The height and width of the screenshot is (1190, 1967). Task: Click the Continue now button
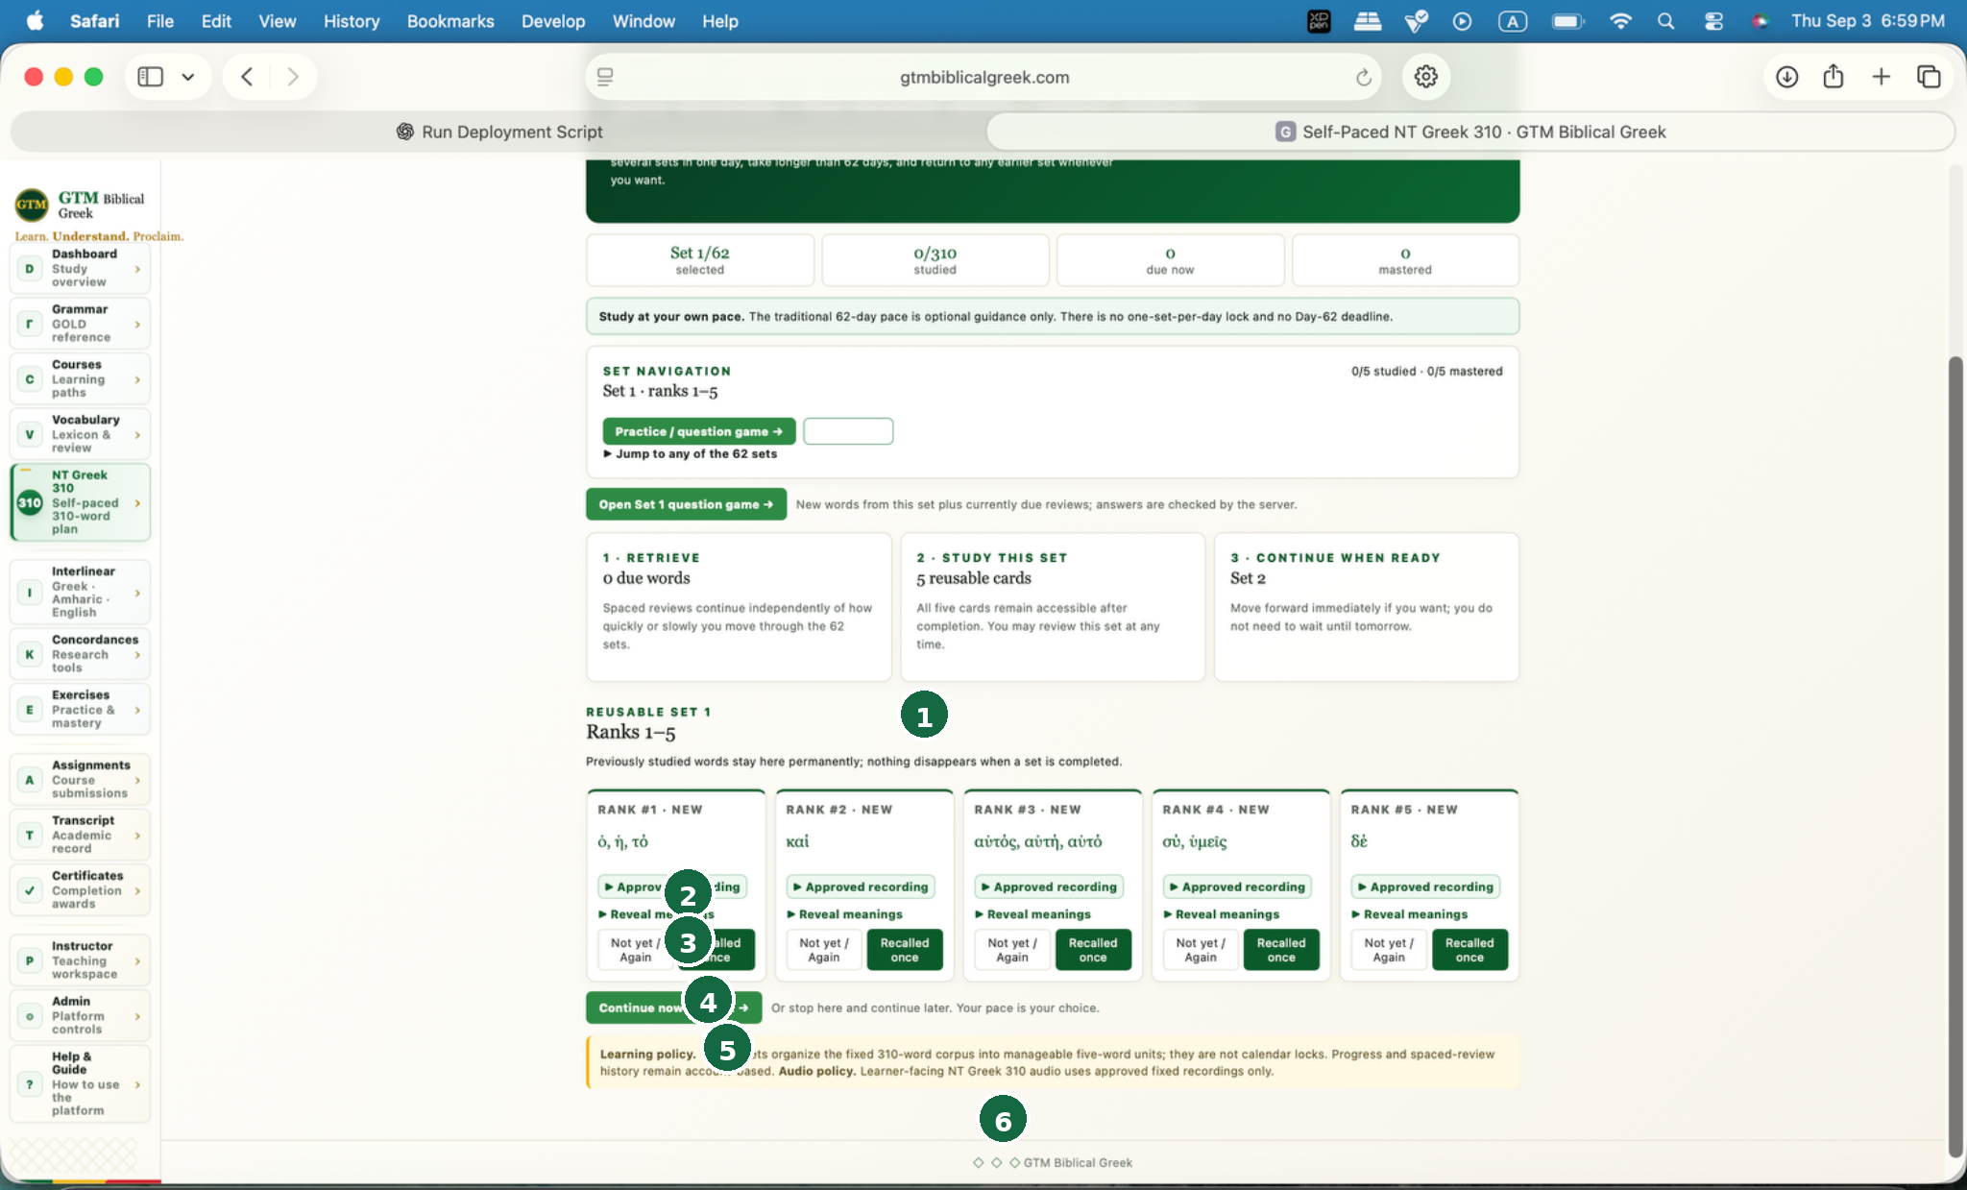(x=673, y=1008)
